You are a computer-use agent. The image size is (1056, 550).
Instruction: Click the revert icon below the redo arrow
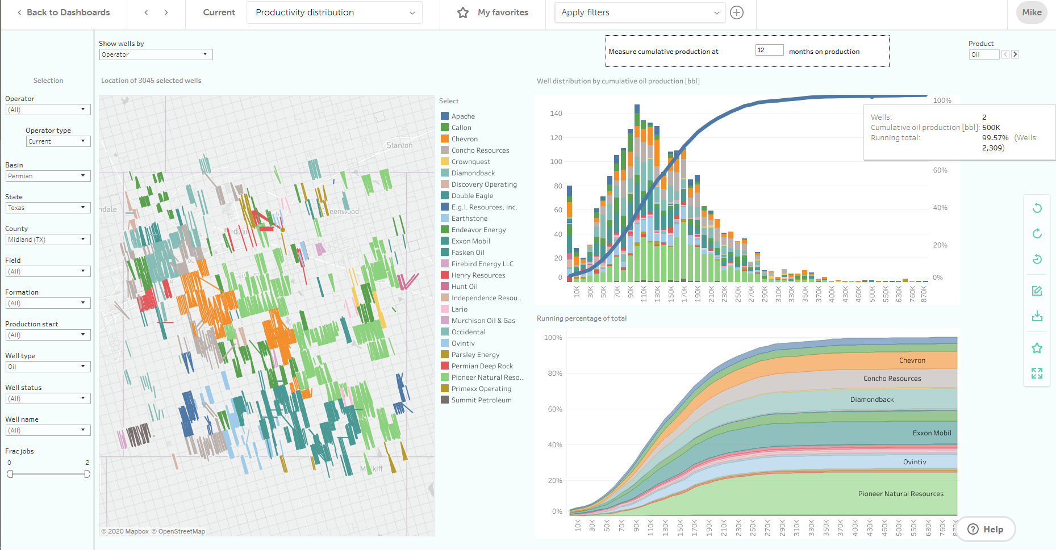click(x=1037, y=259)
